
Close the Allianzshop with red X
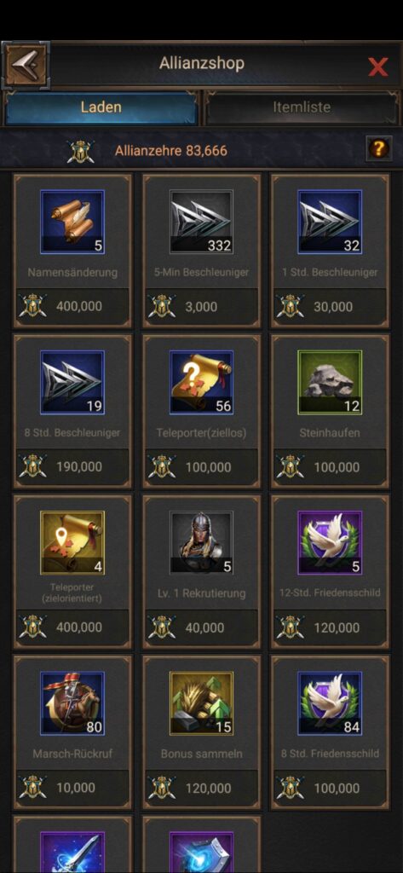tap(378, 67)
